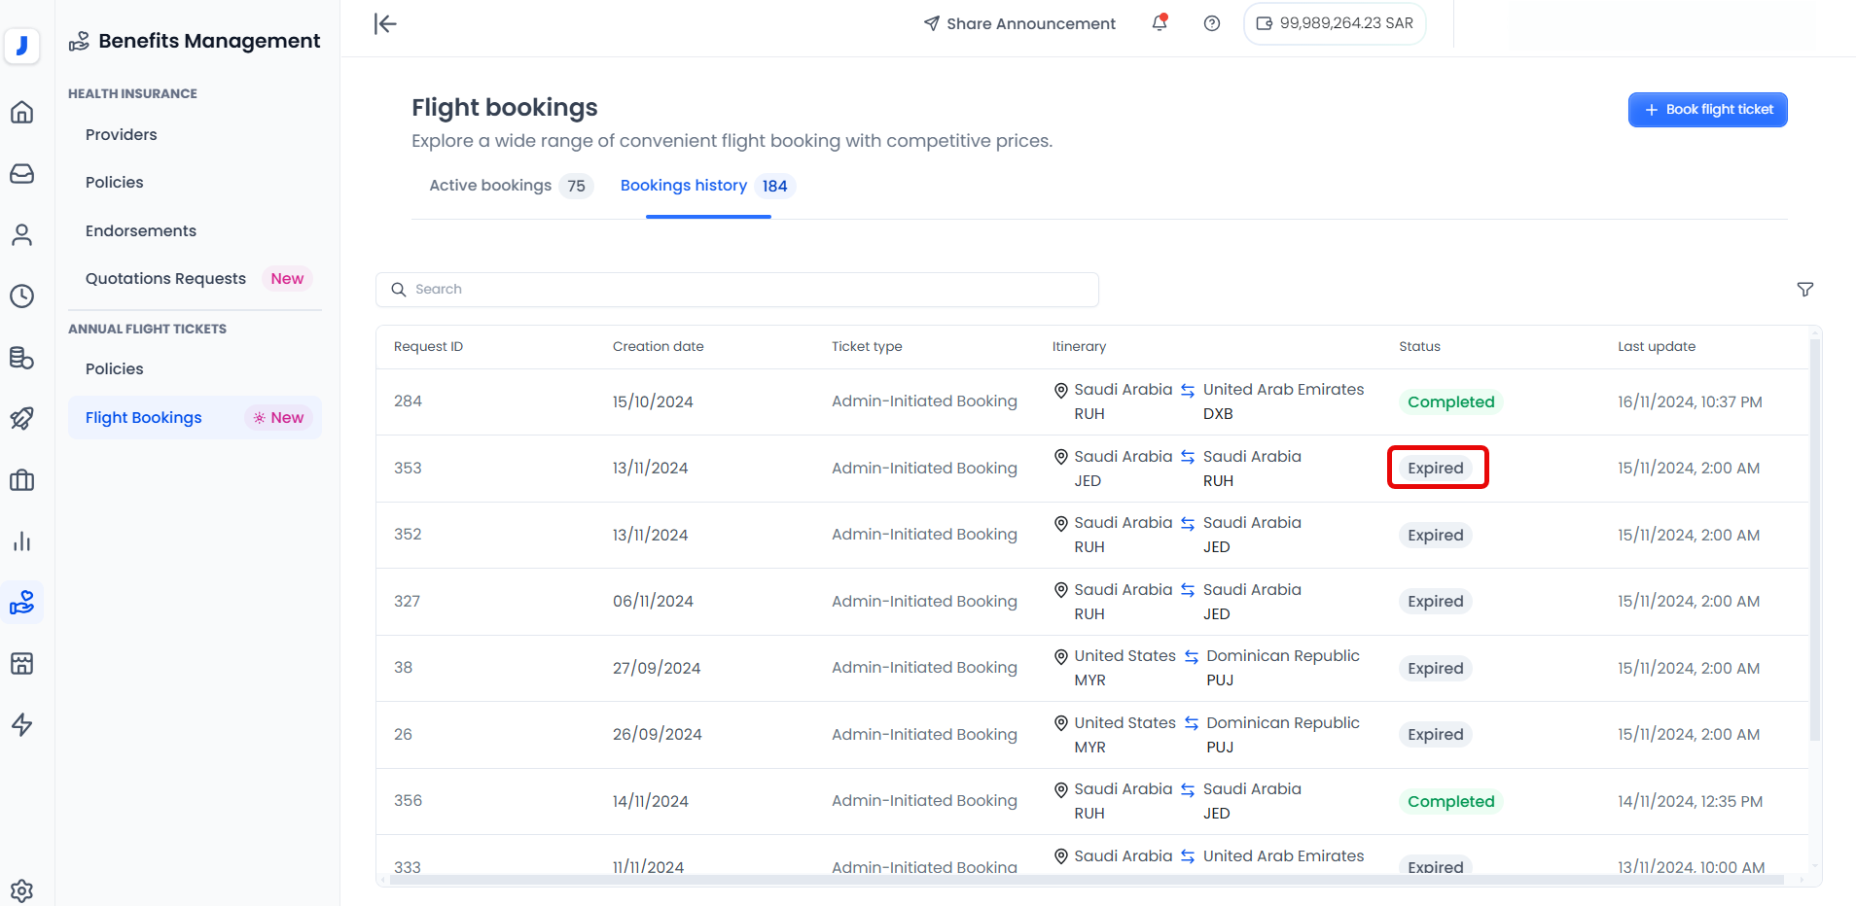
Task: Click Share Announcement link
Action: point(1018,23)
